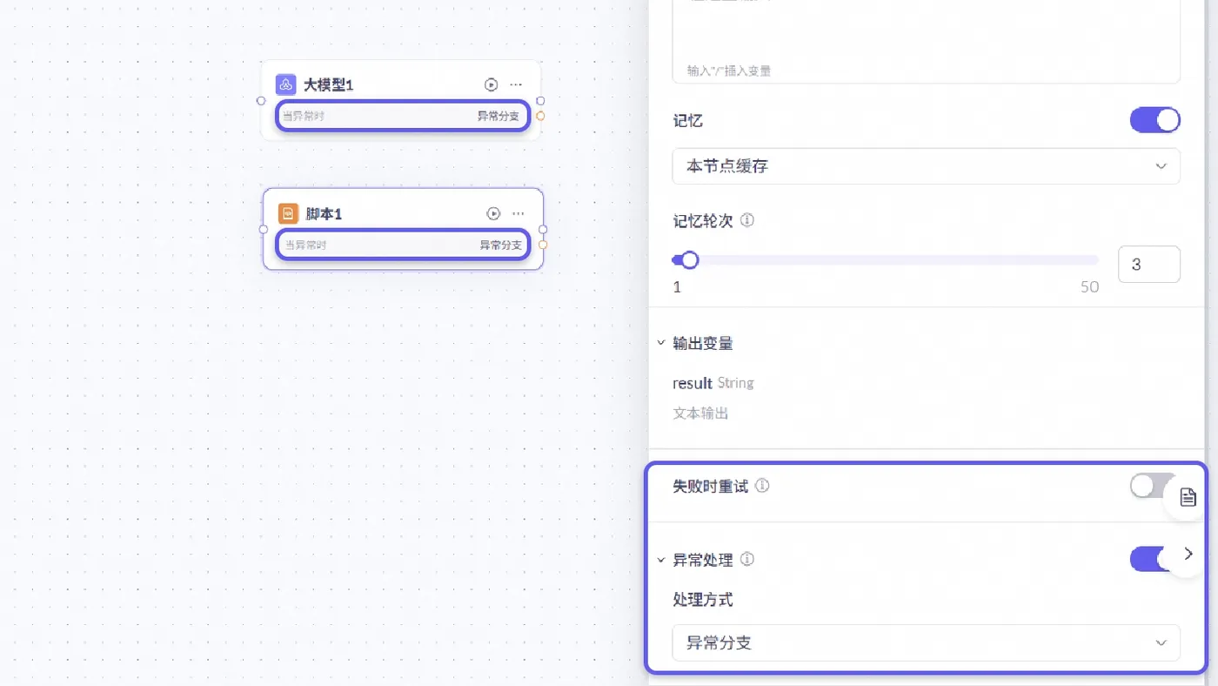Click the 记忆轮次 slider handle
The image size is (1218, 686).
(x=689, y=259)
